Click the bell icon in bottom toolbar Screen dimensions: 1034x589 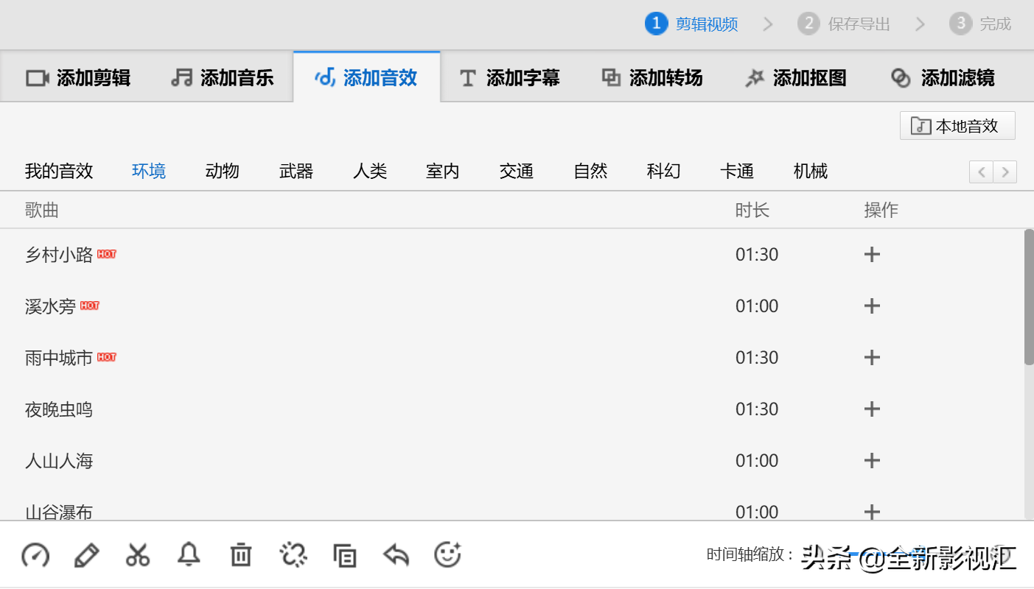(x=189, y=554)
